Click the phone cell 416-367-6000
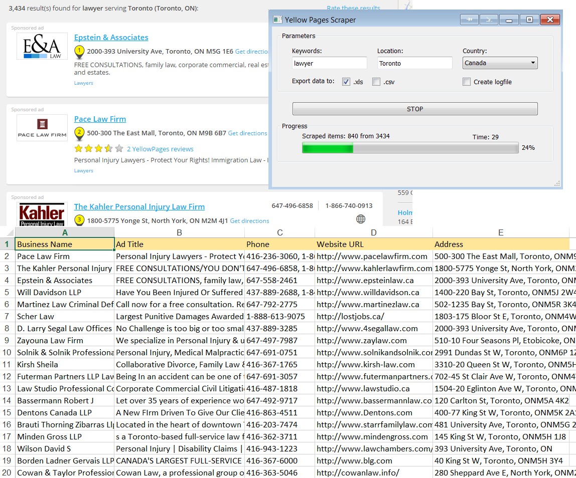This screenshot has width=576, height=478. pos(279,461)
